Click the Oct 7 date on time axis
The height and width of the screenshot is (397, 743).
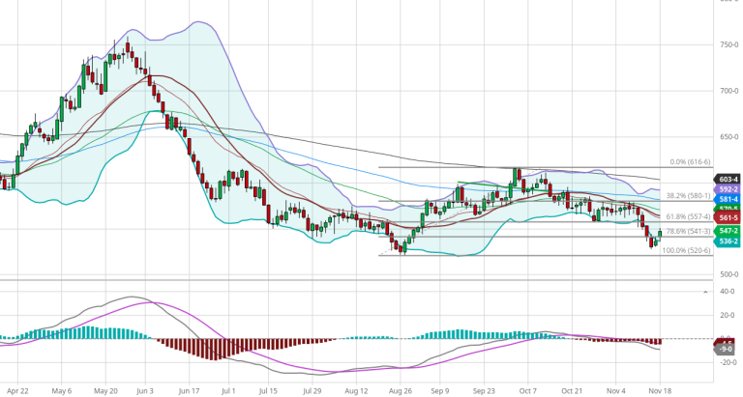pyautogui.click(x=527, y=392)
